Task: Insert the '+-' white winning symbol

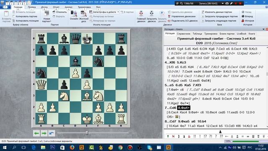Action: [227, 136]
